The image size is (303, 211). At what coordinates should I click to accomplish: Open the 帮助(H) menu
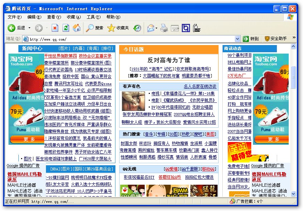pos(113,17)
